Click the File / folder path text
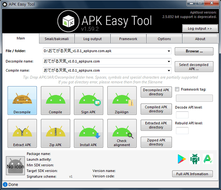 click(x=77, y=51)
